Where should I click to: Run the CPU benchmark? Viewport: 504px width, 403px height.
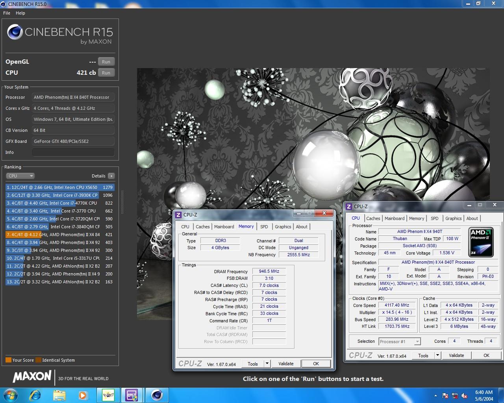tap(106, 73)
